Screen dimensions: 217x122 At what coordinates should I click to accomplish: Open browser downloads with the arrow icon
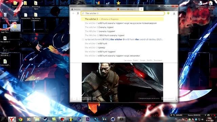tap(174, 13)
